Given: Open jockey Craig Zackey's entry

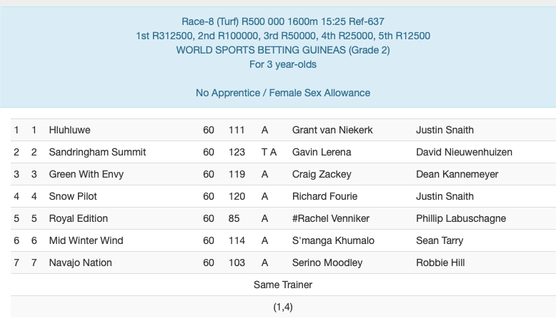Looking at the screenshot, I should coord(322,174).
